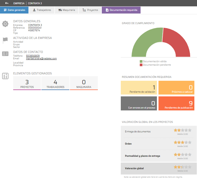Open the Trabajadores tab
Viewport: 197px width, 179px height.
(x=42, y=10)
